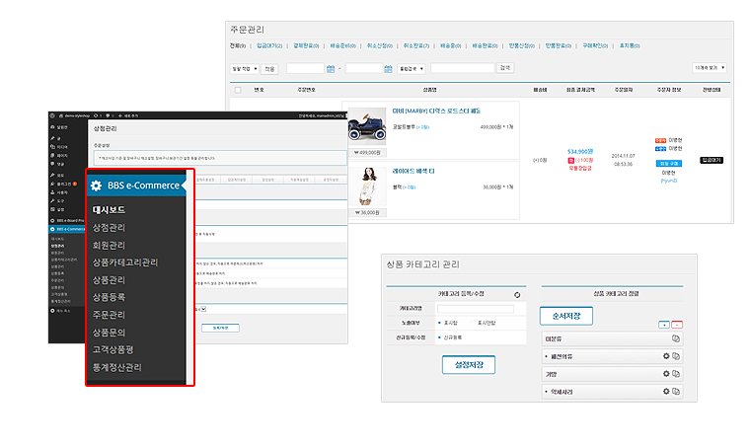This screenshot has height=448, width=750.
Task: Open 고객상품평 in enlarged menu
Action: pyautogui.click(x=113, y=350)
